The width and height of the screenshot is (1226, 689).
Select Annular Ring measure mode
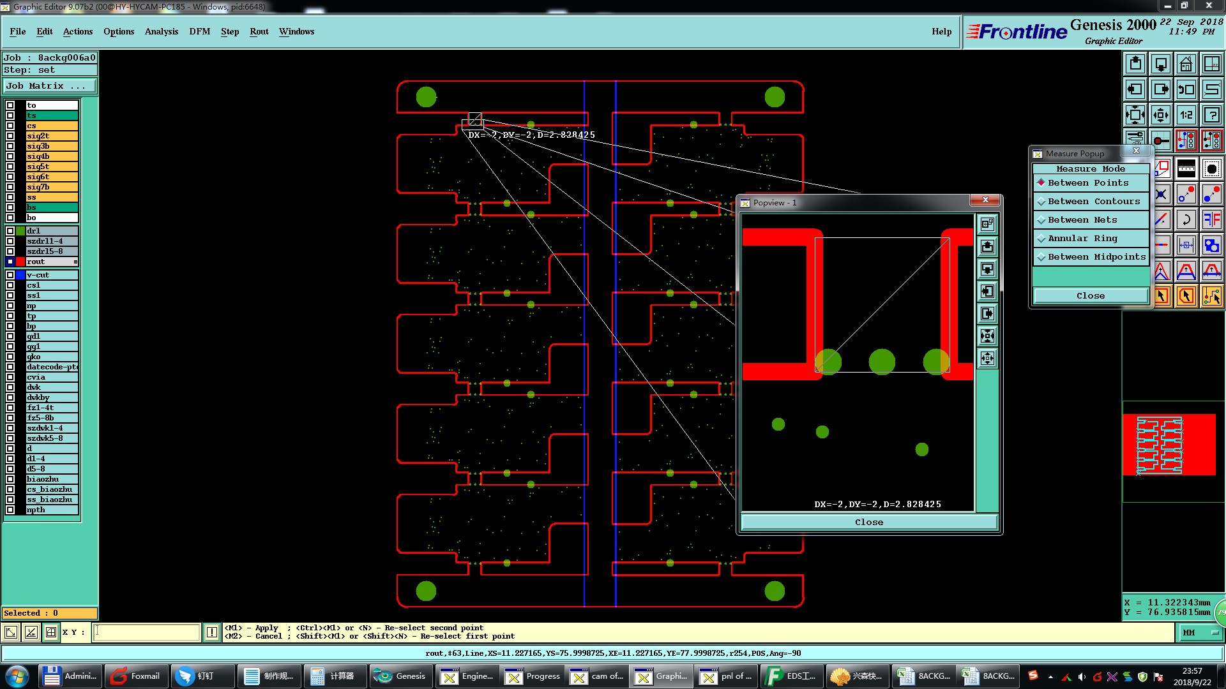pos(1082,239)
